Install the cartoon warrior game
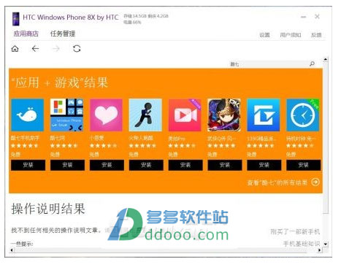 [x=225, y=165]
